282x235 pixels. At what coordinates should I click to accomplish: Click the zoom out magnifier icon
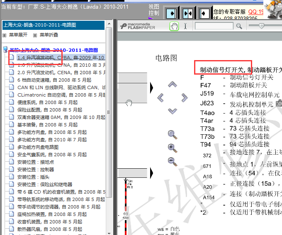click(173, 161)
